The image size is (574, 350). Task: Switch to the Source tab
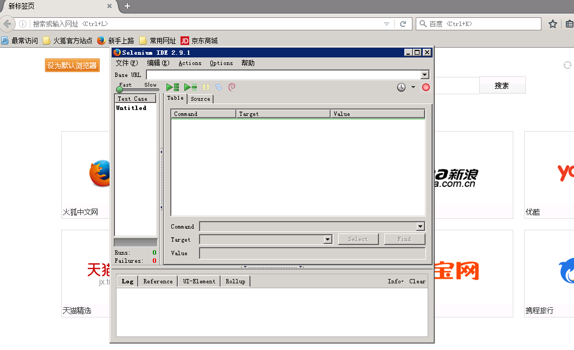click(200, 99)
